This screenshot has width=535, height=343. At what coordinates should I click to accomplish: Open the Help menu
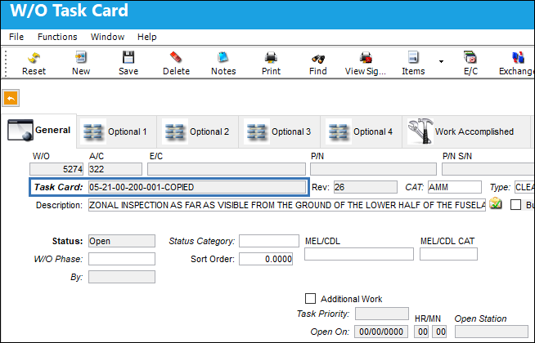(x=147, y=37)
